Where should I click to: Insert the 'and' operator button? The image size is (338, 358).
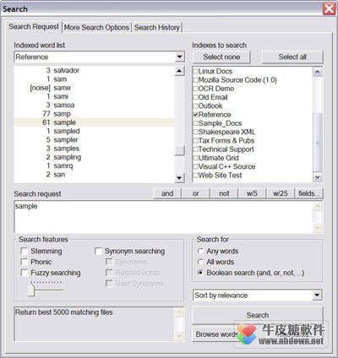click(x=167, y=193)
